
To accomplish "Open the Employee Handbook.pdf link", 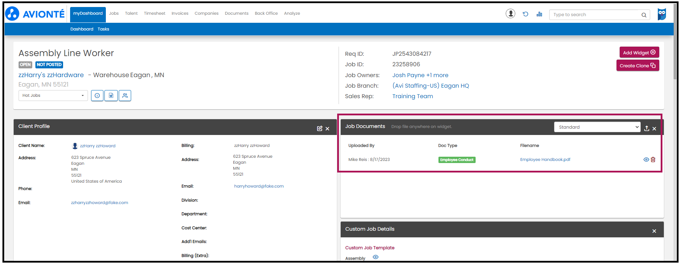I will coord(545,160).
